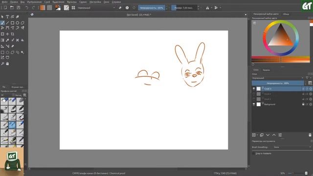313x176 pixels.
Task: Select the Crop tool
Action: pos(12,34)
